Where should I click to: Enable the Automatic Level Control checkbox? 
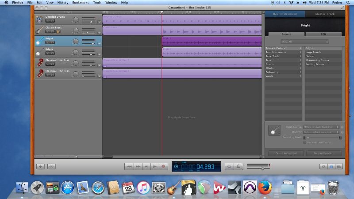[x=304, y=142]
